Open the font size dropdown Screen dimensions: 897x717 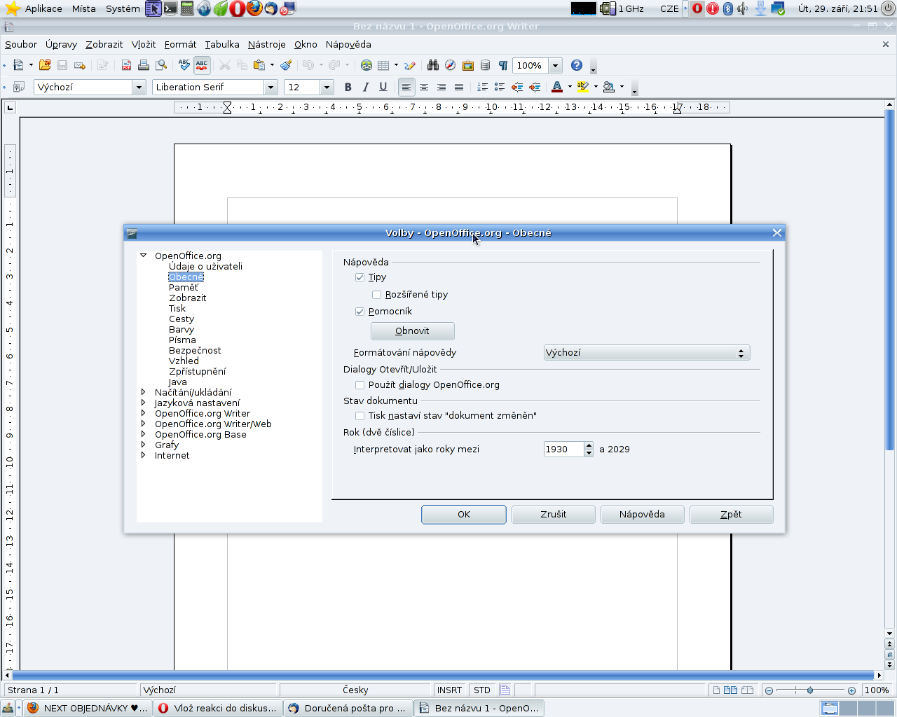point(327,87)
